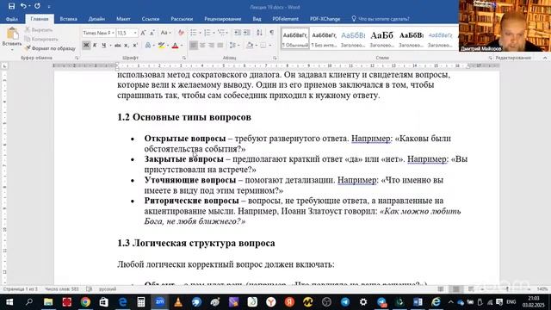The height and width of the screenshot is (310, 551).
Task: Click the Word icon in taskbar
Action: pos(418,302)
